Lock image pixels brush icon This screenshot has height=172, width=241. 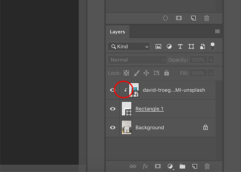137,73
